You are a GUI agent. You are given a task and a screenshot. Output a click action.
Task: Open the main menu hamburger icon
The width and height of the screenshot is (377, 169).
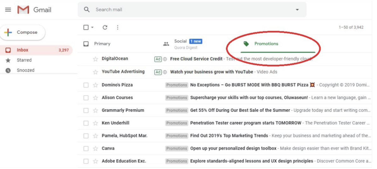point(8,10)
